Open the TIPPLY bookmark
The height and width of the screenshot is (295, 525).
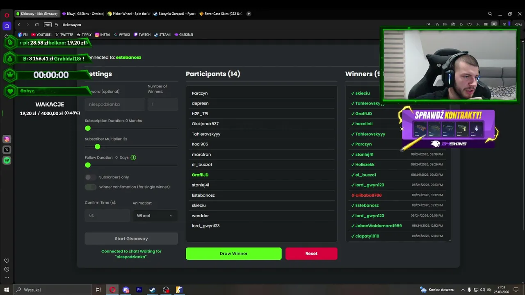tap(84, 34)
